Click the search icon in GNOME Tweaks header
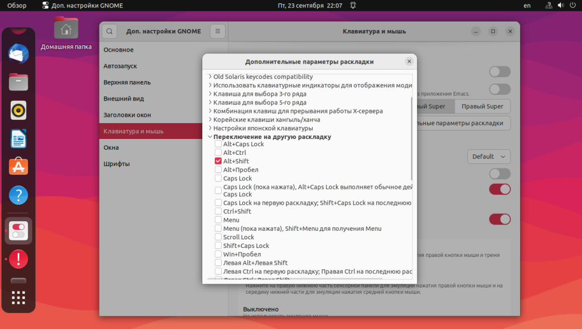This screenshot has width=582, height=329. click(x=110, y=32)
